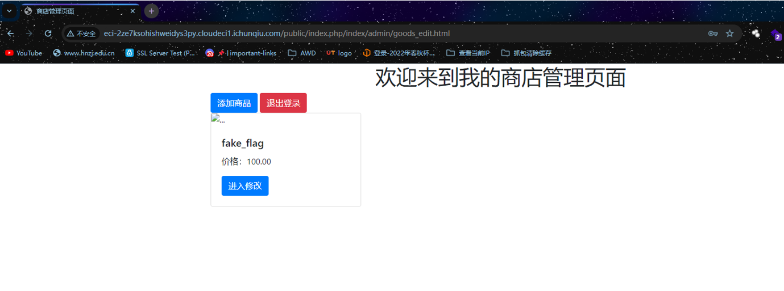Click the red 退出登录 button

283,103
